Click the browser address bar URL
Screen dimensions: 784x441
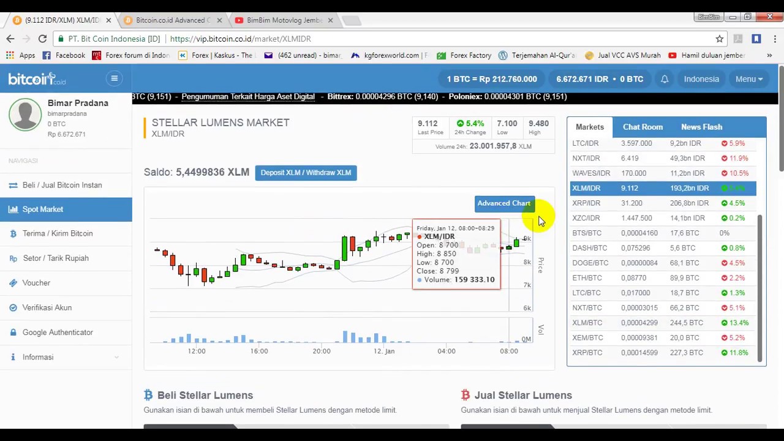pyautogui.click(x=241, y=39)
